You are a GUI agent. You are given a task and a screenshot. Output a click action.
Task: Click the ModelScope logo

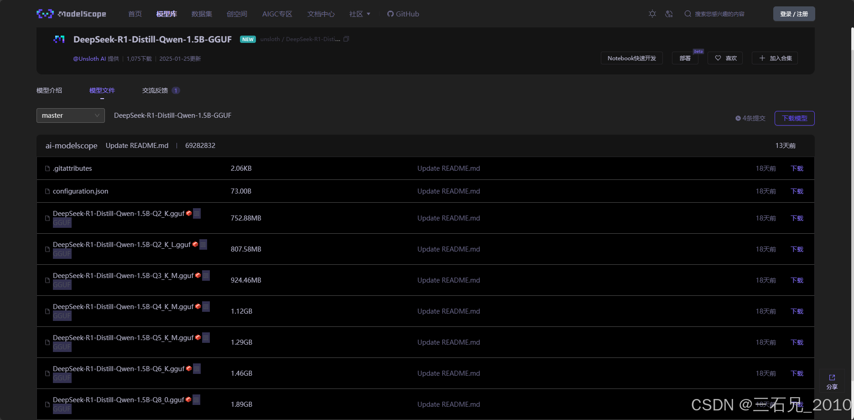(71, 14)
